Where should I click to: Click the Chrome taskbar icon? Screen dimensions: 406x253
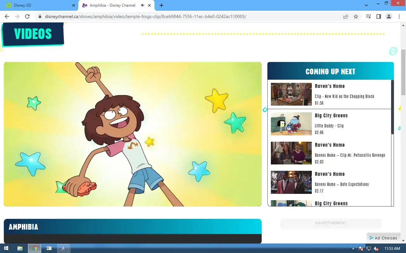click(35, 248)
